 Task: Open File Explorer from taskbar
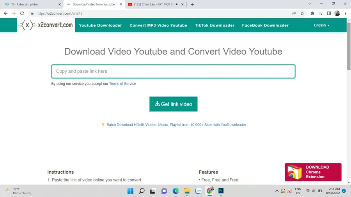click(x=187, y=191)
